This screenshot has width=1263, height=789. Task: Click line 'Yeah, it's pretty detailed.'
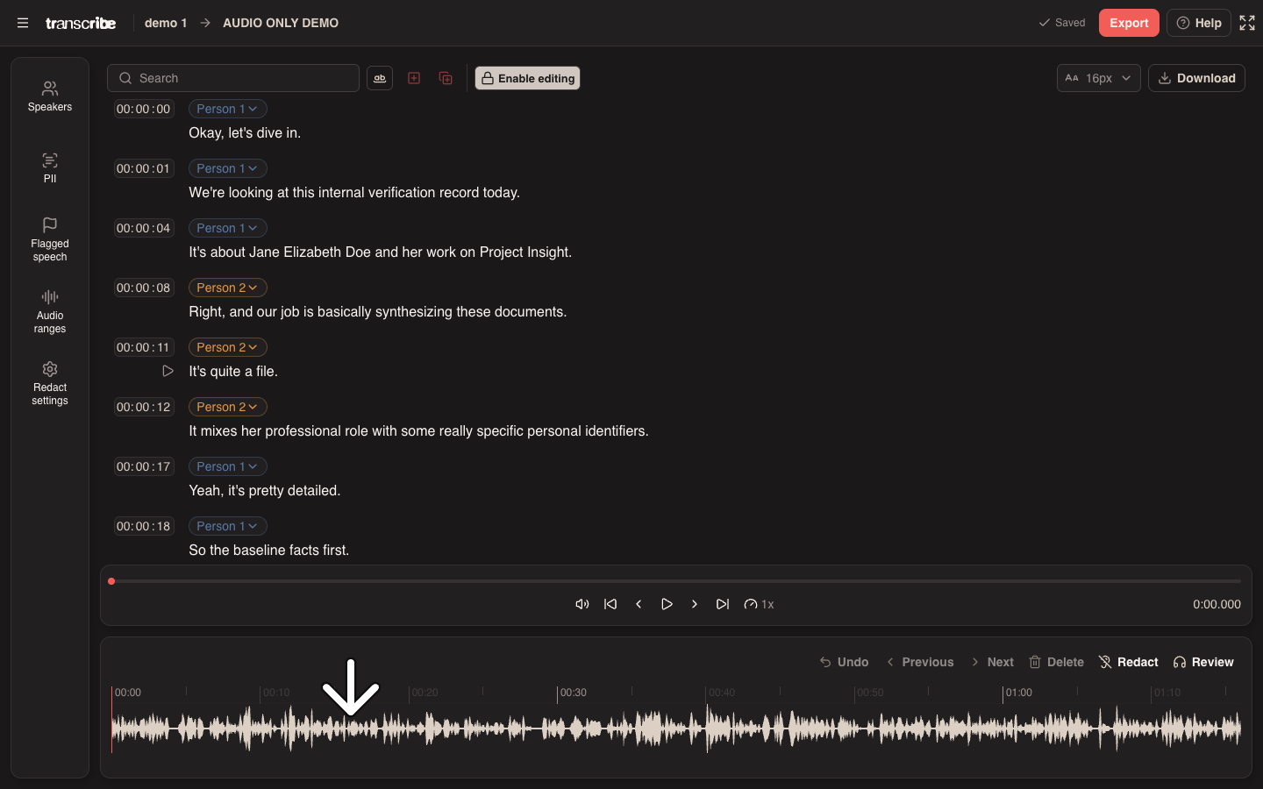click(x=265, y=491)
